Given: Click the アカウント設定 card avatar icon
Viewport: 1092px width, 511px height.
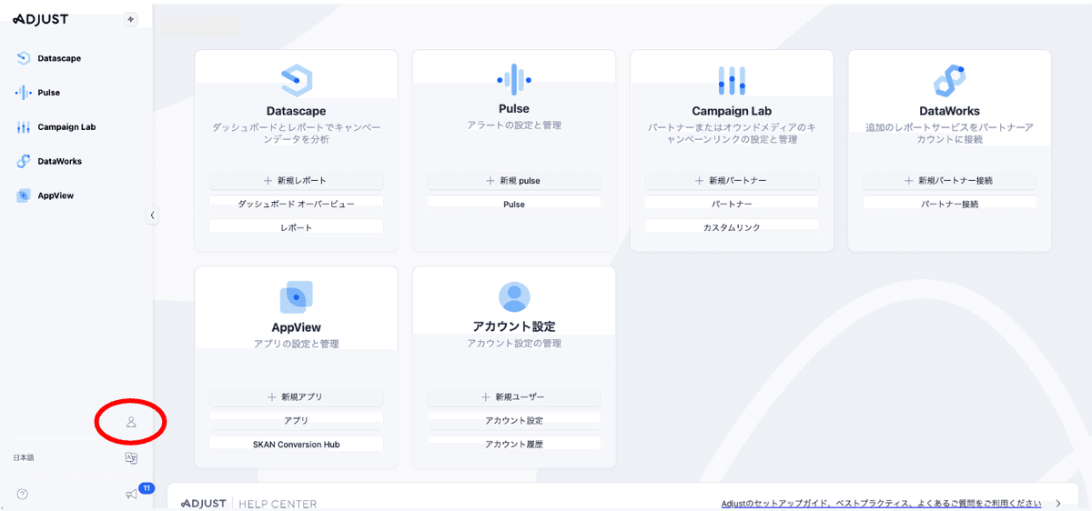Looking at the screenshot, I should (514, 297).
